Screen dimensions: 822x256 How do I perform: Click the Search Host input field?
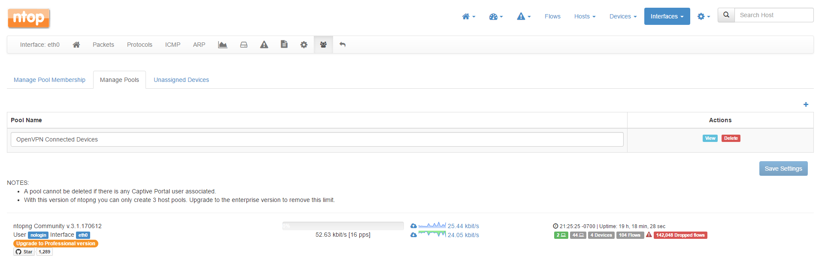click(773, 15)
